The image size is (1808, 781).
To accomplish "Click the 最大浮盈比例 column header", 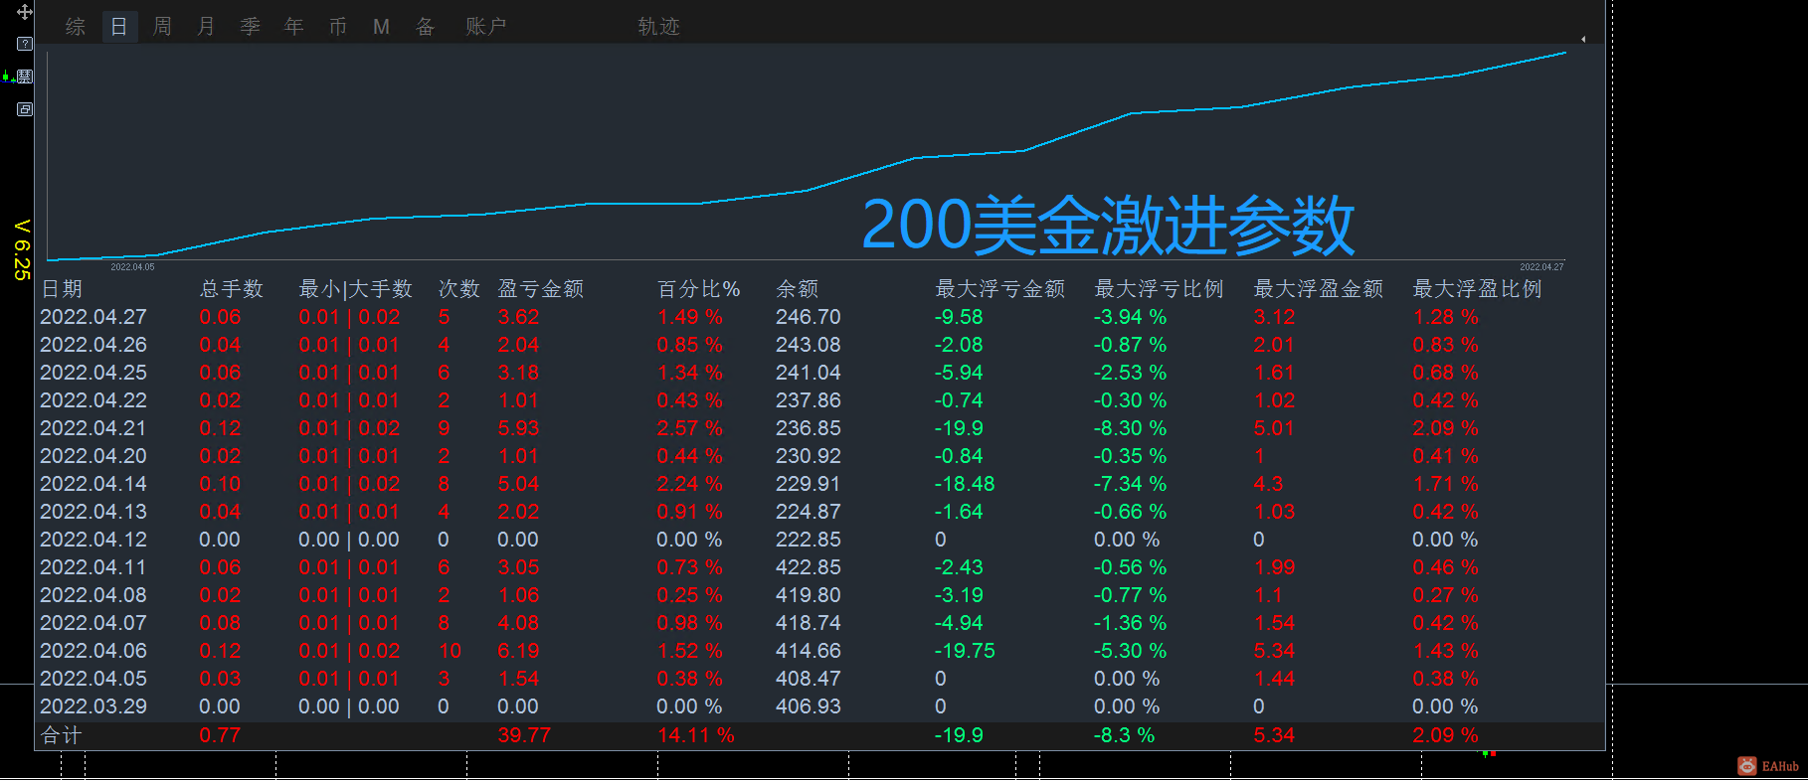I will tap(1478, 289).
